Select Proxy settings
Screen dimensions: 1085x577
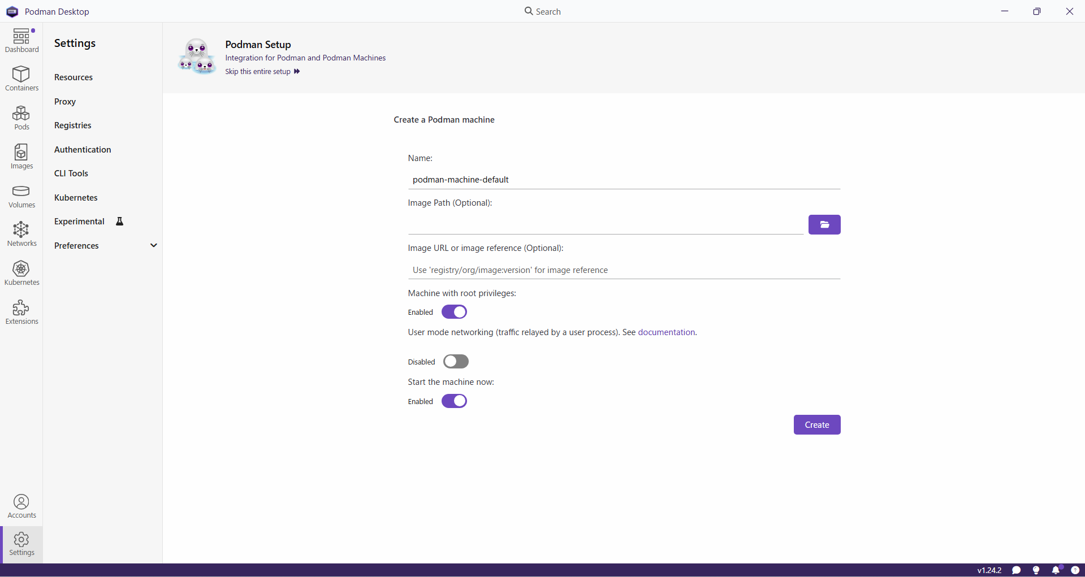[x=65, y=102]
